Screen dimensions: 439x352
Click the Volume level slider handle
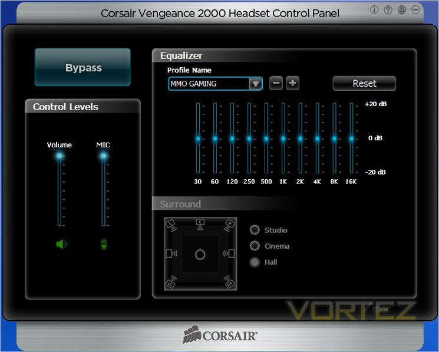60,156
